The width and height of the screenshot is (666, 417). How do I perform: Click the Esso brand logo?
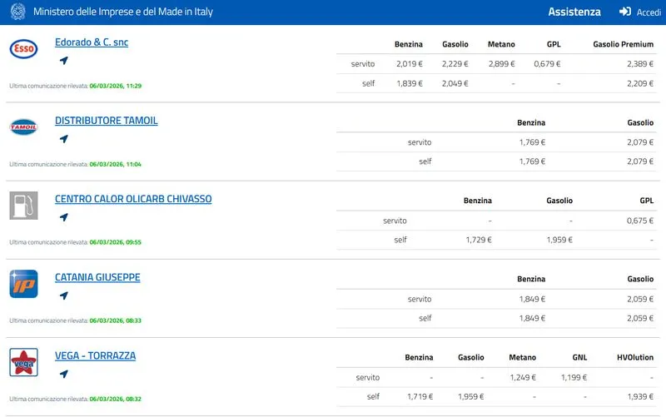[23, 50]
